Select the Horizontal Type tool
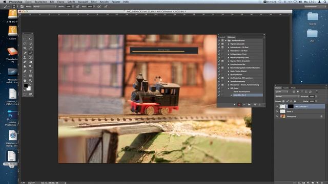The height and width of the screenshot is (184, 328). click(x=31, y=71)
